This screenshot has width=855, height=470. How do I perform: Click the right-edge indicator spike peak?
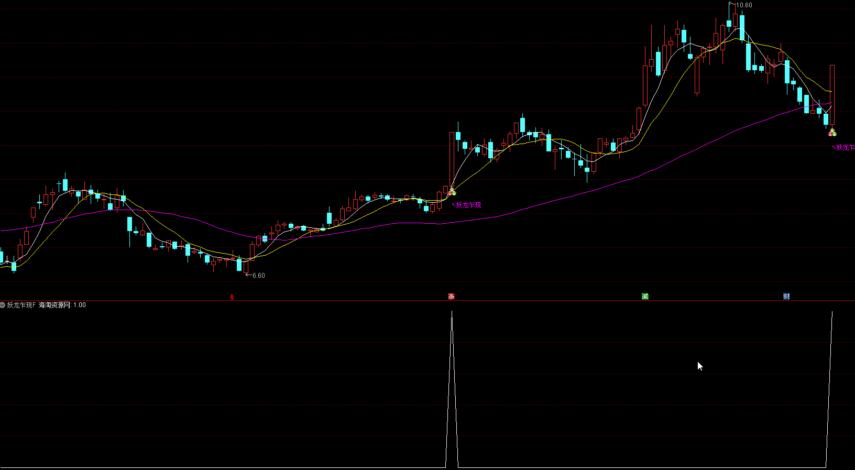pyautogui.click(x=832, y=313)
